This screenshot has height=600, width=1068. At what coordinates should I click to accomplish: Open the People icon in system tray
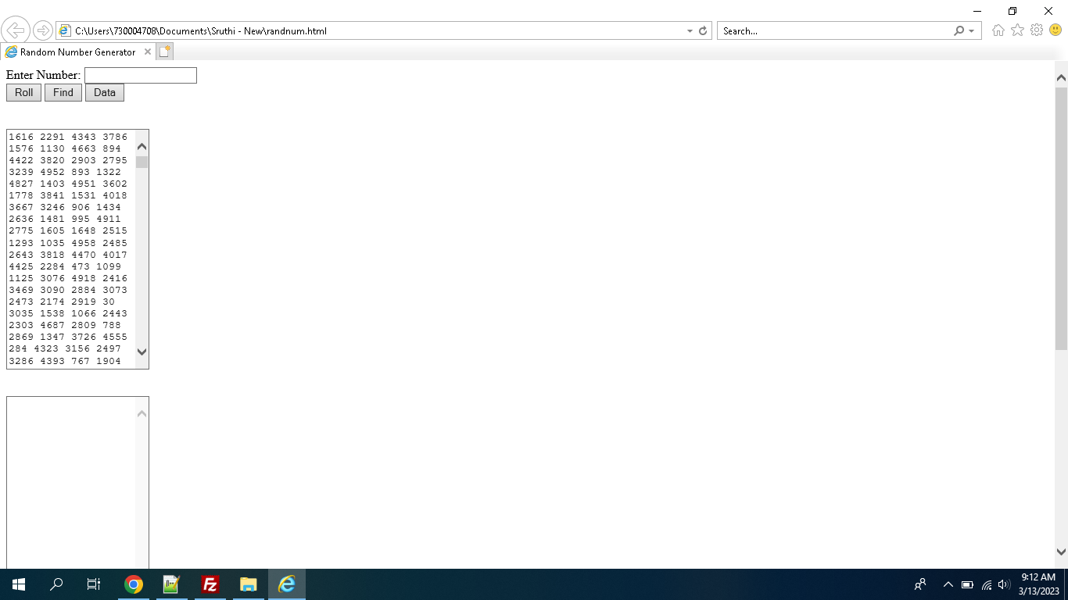coord(920,584)
